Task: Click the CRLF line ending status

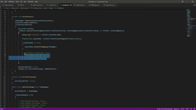Action: pos(187,109)
